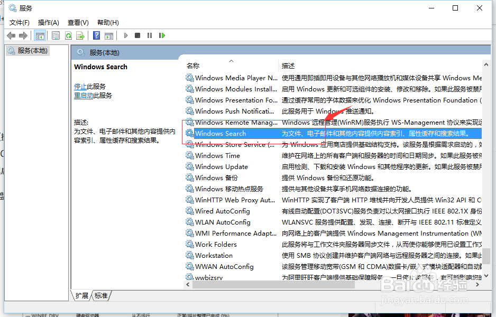Click gear icon beside Windows Time
Viewport: 496px width, 317px height.
[x=189, y=155]
